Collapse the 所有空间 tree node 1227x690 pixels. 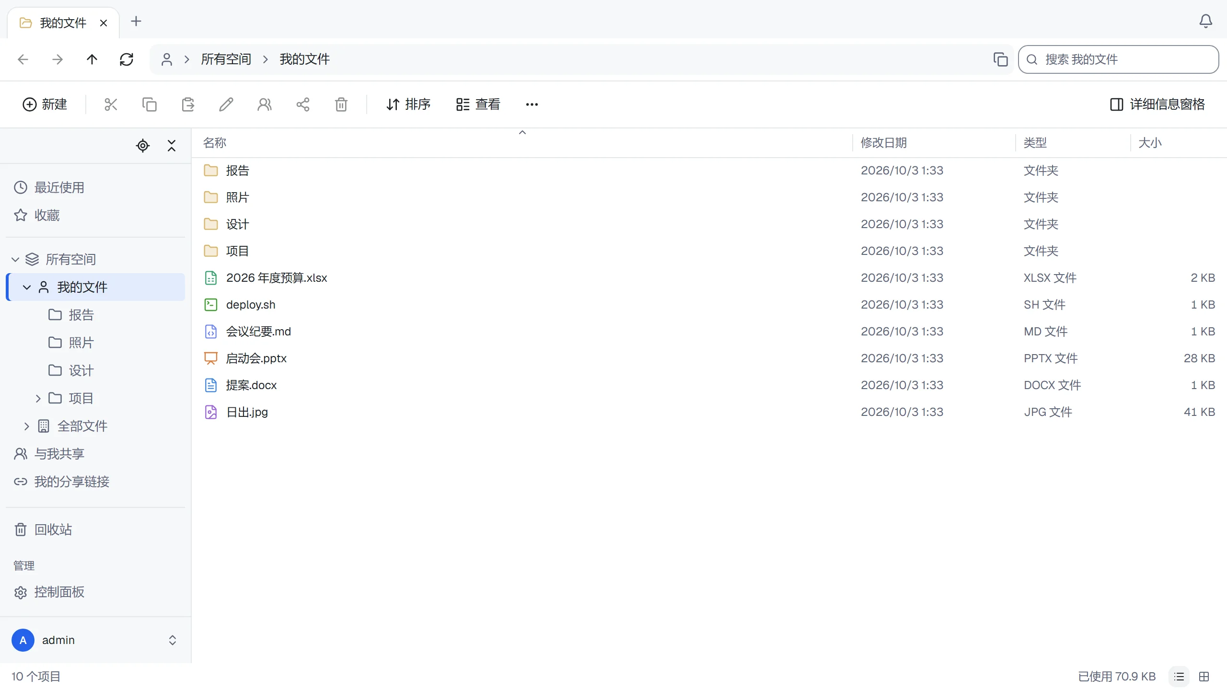click(x=15, y=259)
